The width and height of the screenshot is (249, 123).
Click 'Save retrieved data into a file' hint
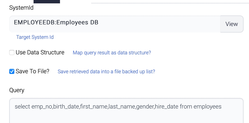[x=106, y=71]
